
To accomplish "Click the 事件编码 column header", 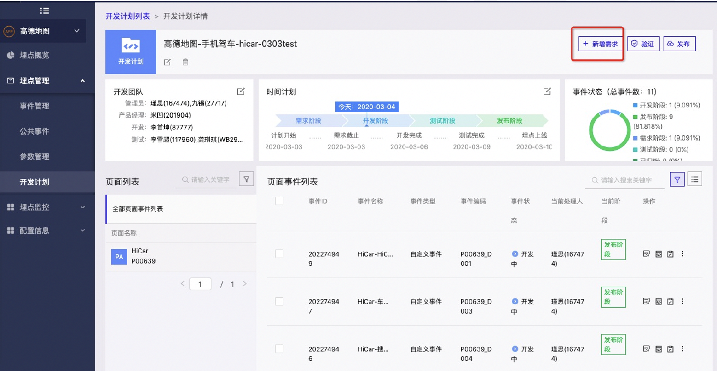I will click(473, 201).
